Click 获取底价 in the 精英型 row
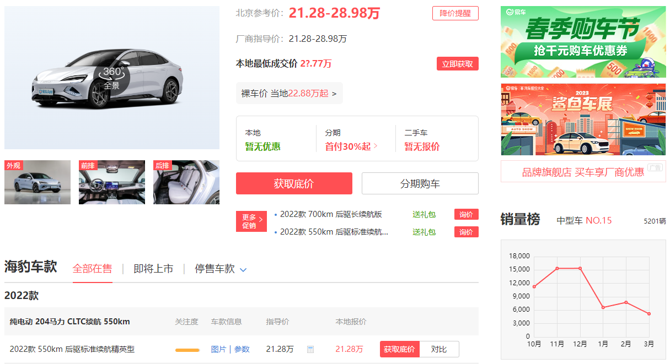670x364 pixels. (x=399, y=349)
